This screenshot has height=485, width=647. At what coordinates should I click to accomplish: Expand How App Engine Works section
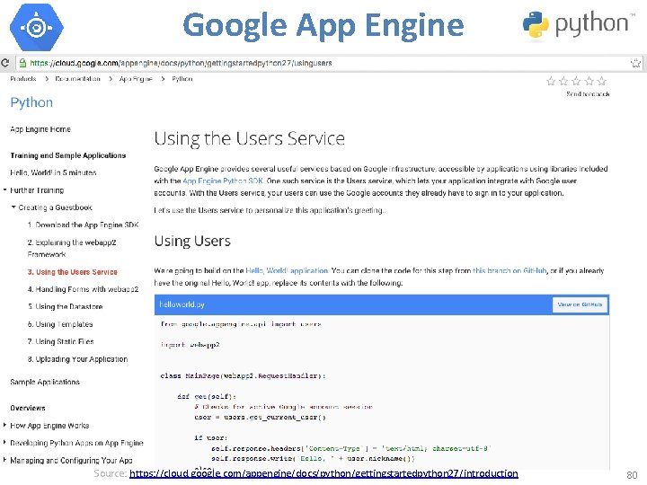point(4,425)
